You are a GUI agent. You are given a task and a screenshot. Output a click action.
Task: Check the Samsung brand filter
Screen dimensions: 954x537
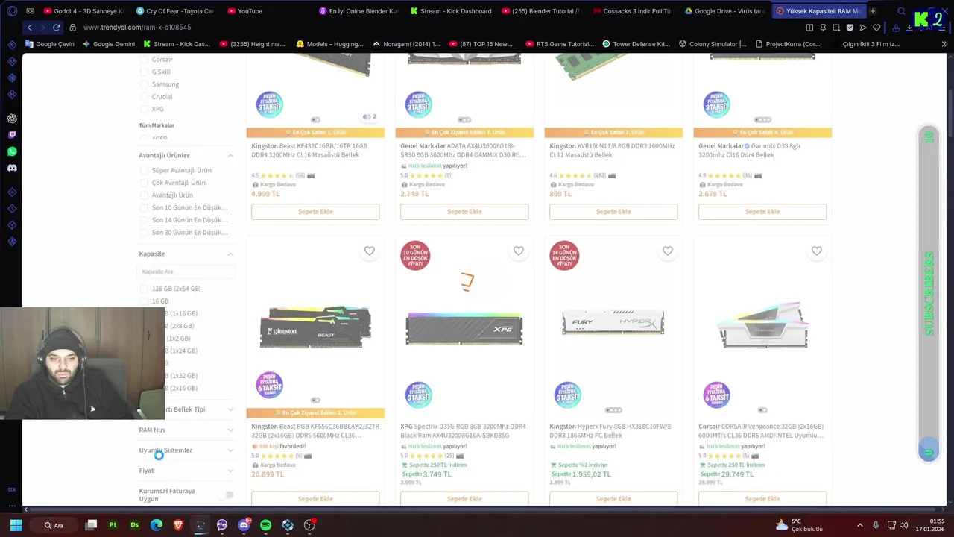(144, 84)
